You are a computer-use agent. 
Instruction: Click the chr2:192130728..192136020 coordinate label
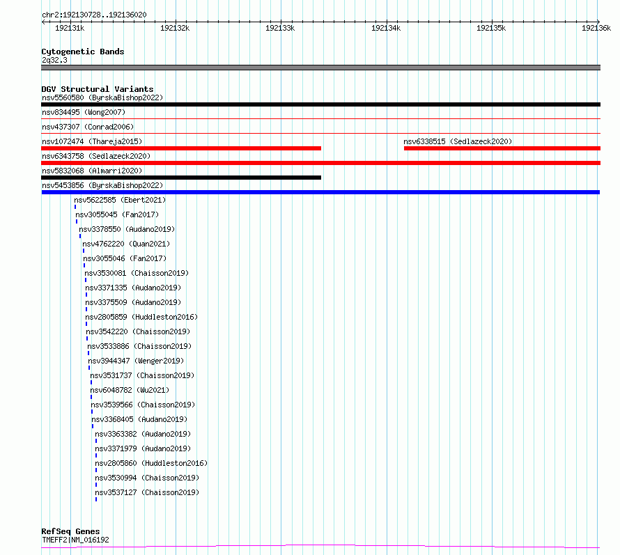pyautogui.click(x=94, y=15)
